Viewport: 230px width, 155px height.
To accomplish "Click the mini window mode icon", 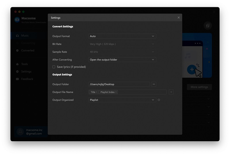I will click(208, 26).
